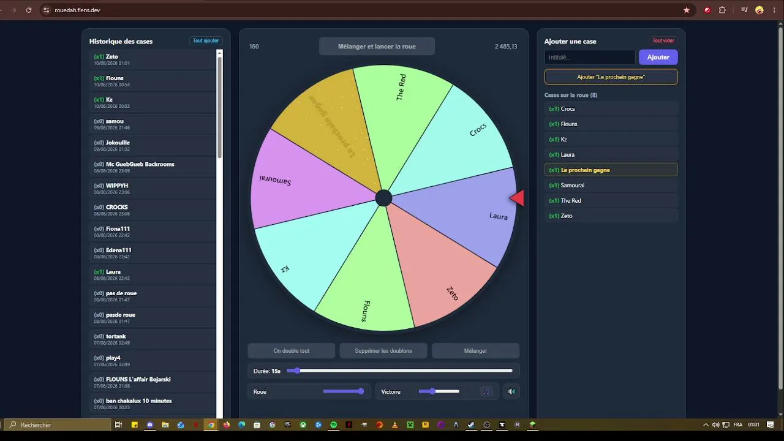Click Tout ajouter in history panel

pyautogui.click(x=206, y=41)
